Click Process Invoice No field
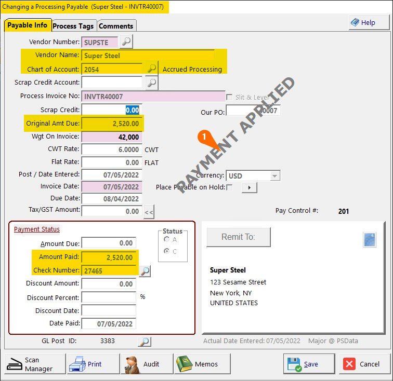 [153, 97]
